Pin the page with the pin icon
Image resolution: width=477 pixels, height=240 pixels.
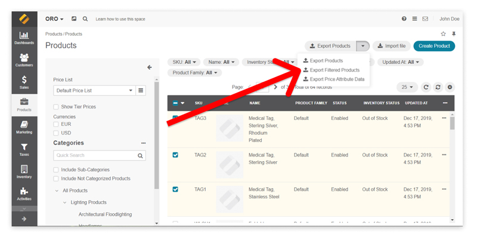click(x=454, y=34)
